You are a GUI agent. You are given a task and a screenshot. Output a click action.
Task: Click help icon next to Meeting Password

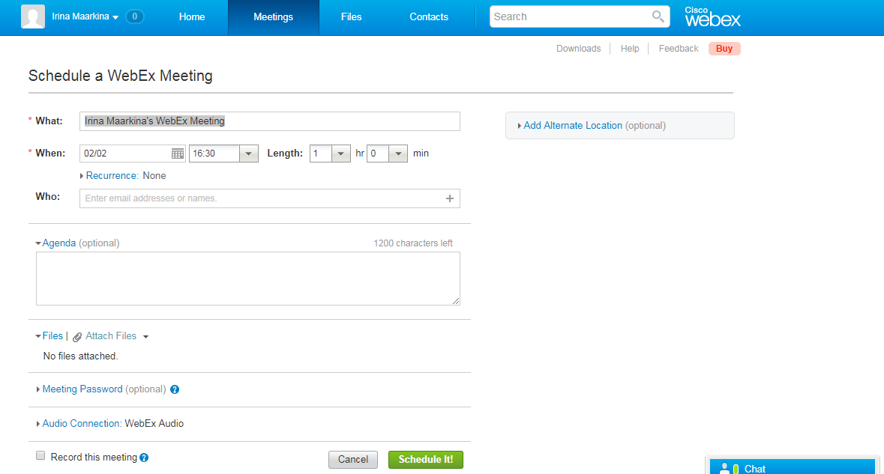point(175,389)
